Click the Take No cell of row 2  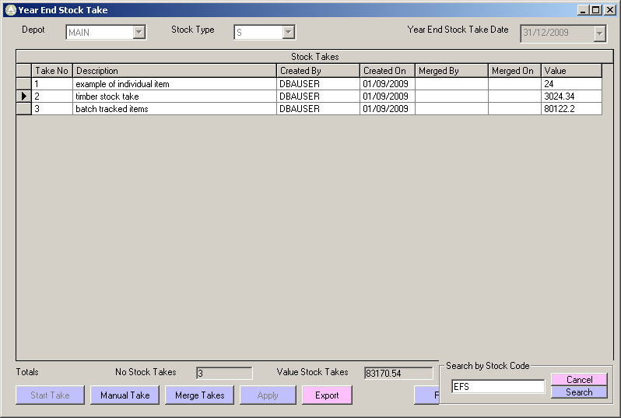point(52,97)
